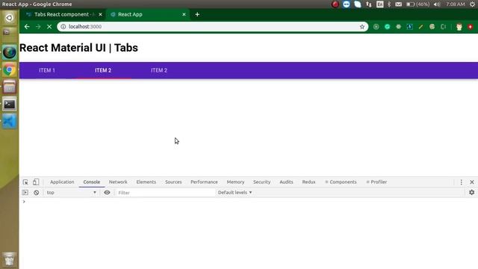Open the Trash in the Ubuntu dock
Screen dimensions: 478x269
pyautogui.click(x=10, y=259)
